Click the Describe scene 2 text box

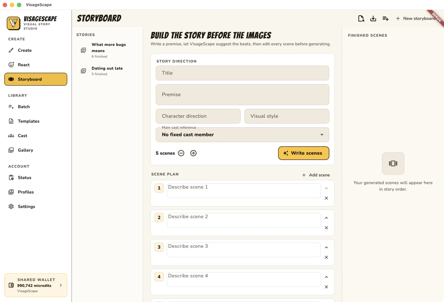244,220
